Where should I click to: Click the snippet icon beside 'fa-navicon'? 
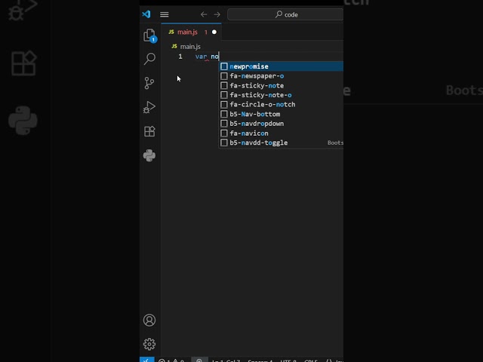coord(224,133)
